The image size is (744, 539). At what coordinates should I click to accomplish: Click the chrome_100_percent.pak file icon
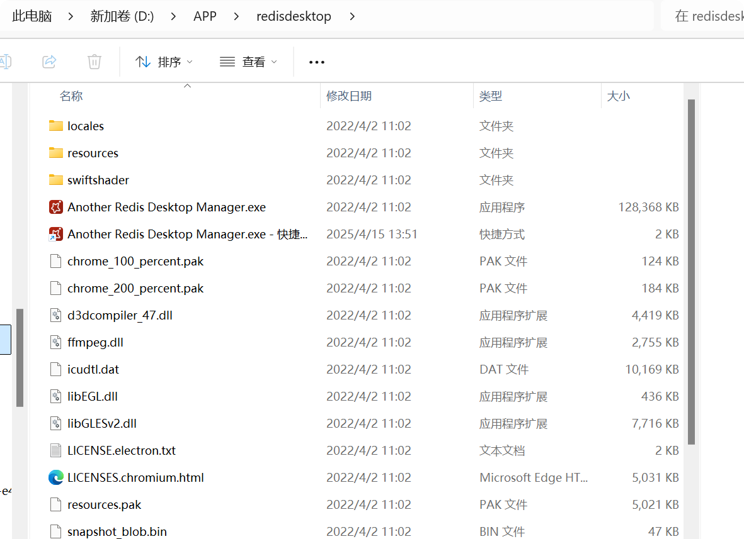tap(55, 261)
